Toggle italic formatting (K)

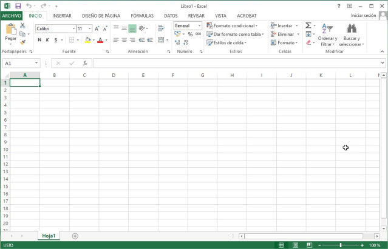click(47, 40)
